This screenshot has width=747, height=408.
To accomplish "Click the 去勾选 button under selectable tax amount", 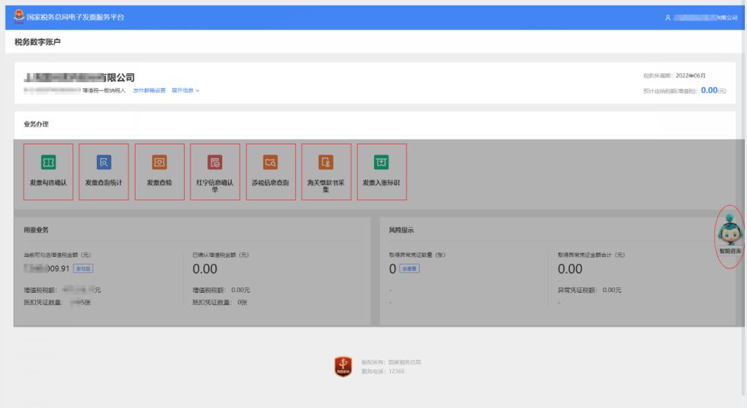I will click(83, 269).
